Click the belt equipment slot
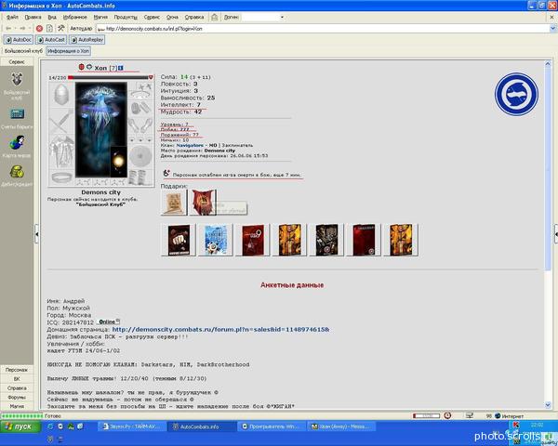The image size is (558, 446). [x=61, y=177]
